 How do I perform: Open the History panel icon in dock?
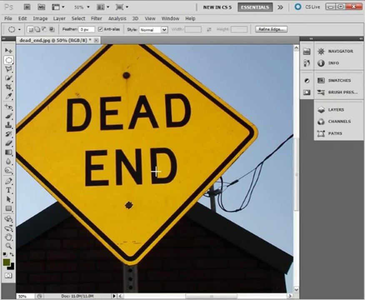(x=307, y=63)
